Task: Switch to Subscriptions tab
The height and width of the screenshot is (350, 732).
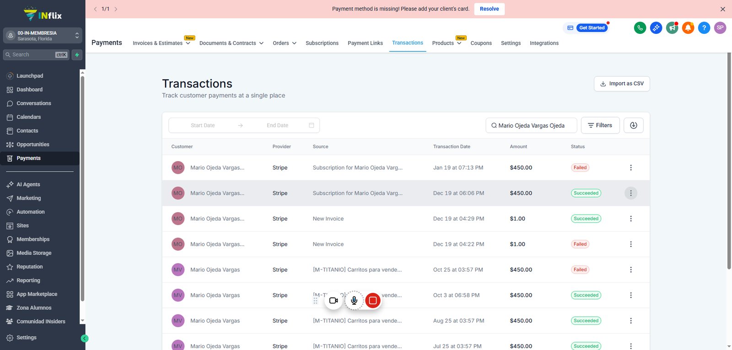Action: [x=322, y=43]
